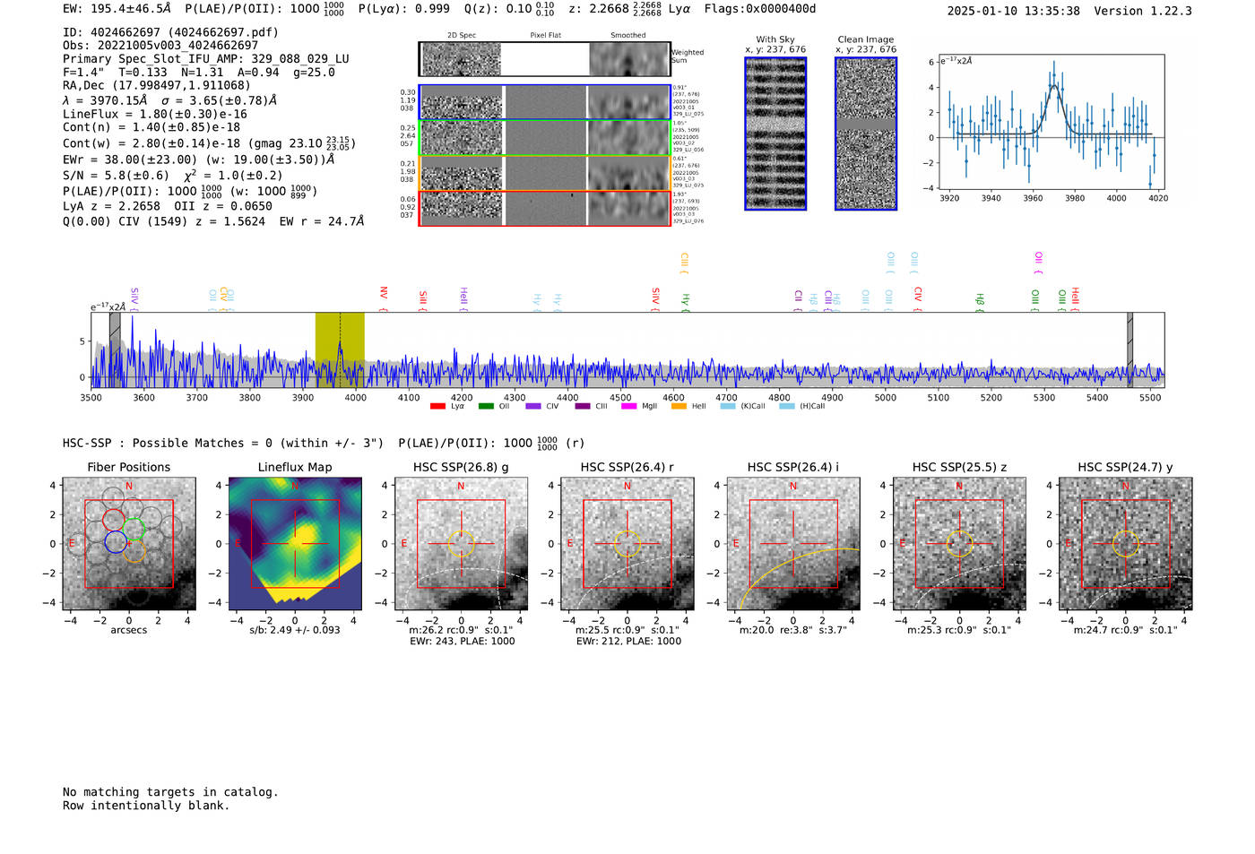Click the Flags:0x0000040d text
This screenshot has height=854, width=1255.
tap(760, 9)
